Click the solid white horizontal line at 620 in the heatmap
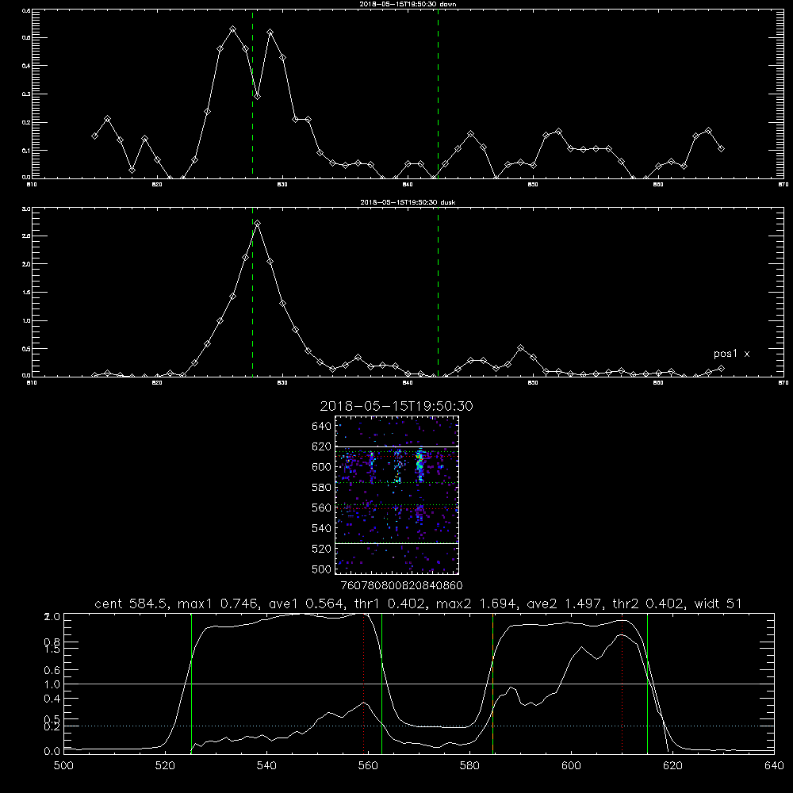The width and height of the screenshot is (793, 793). [x=397, y=446]
